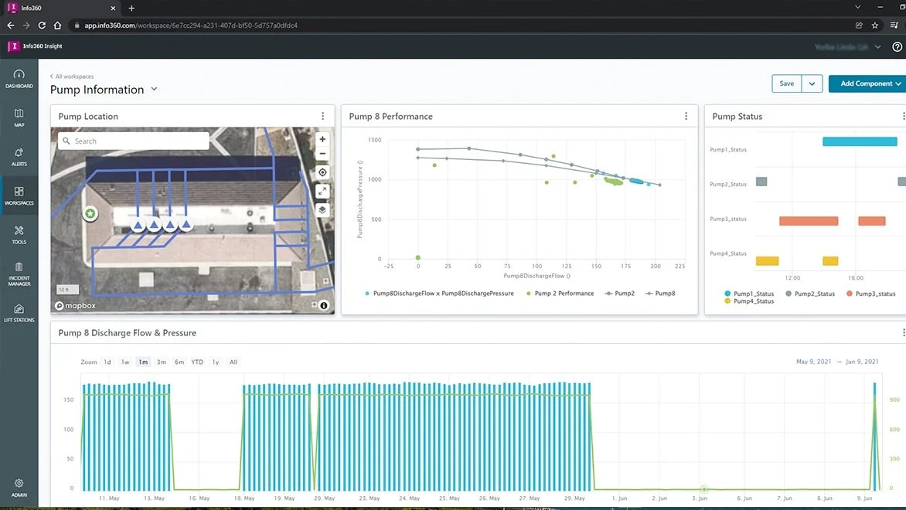Open the Tools section in the sidebar
The image size is (906, 510).
coord(19,234)
